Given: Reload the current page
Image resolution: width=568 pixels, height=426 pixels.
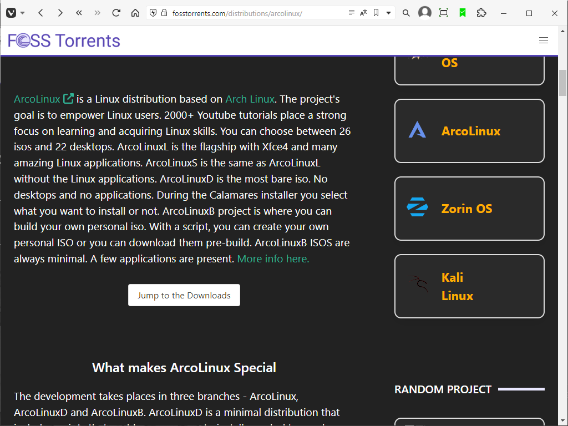Looking at the screenshot, I should pos(116,13).
